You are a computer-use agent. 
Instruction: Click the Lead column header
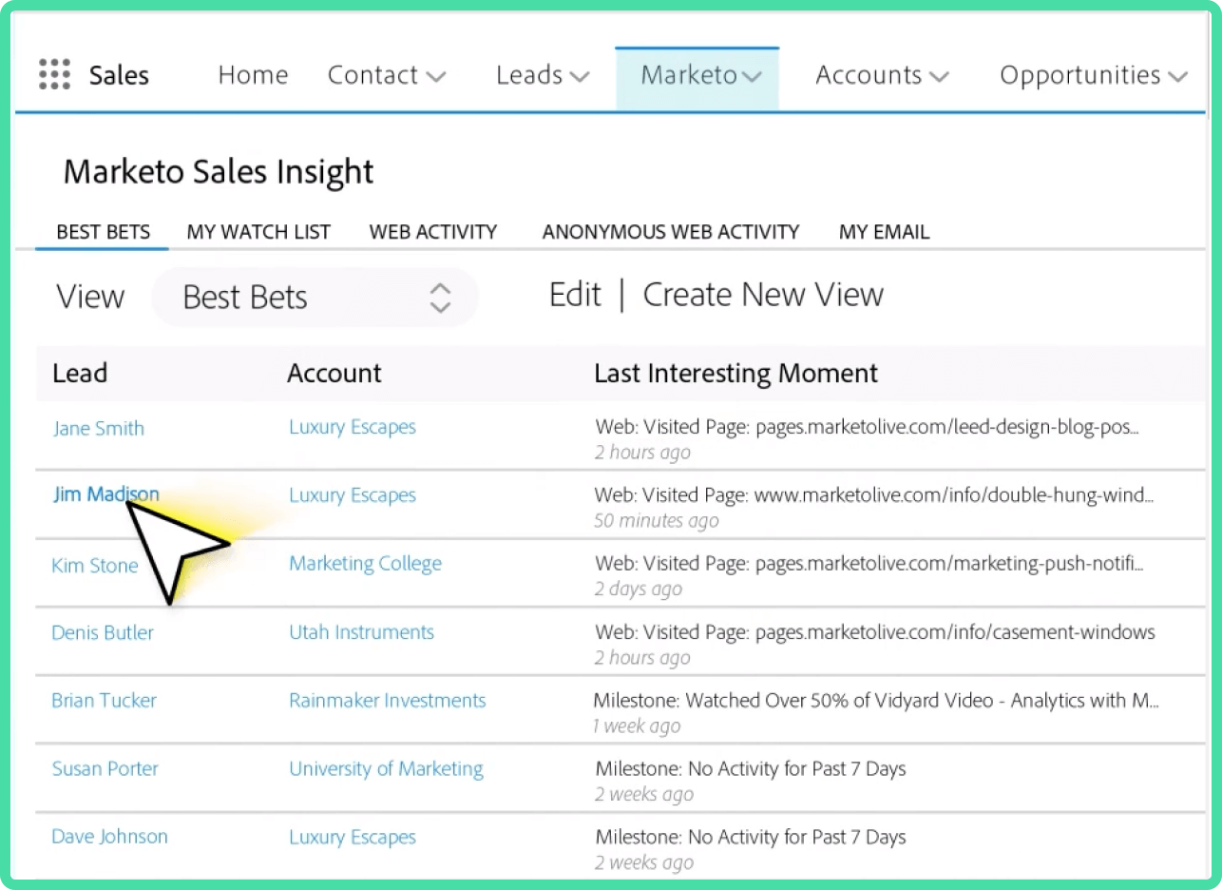click(80, 374)
